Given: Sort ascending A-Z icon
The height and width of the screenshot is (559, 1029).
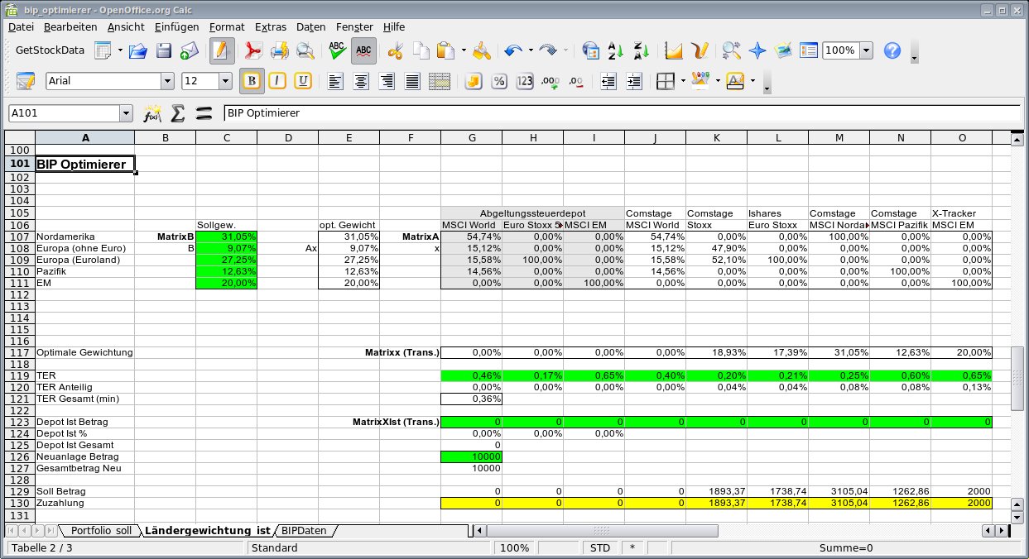Looking at the screenshot, I should point(616,50).
